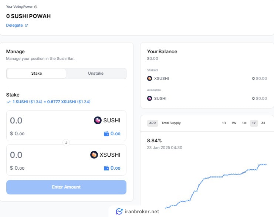
Task: Click the trend arrow icon beside exchange rate
Action: 9,102
